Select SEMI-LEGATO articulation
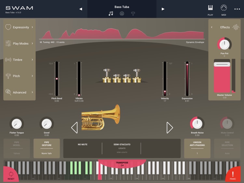This screenshot has width=244, height=183. point(122,152)
